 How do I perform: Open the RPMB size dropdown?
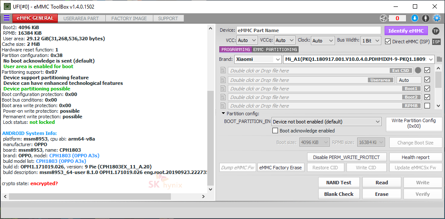click(371, 142)
